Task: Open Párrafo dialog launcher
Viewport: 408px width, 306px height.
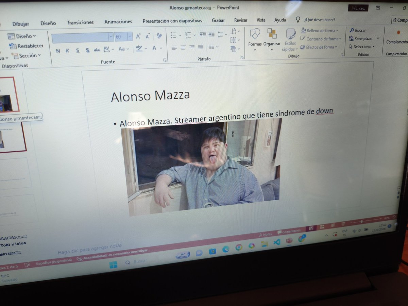Action: 242,58
